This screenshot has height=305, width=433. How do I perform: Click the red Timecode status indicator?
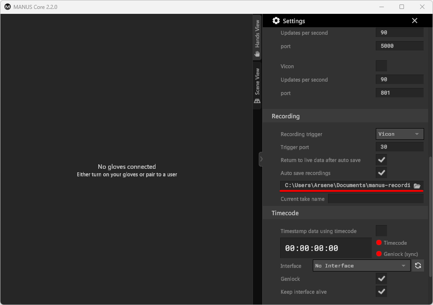[379, 243]
